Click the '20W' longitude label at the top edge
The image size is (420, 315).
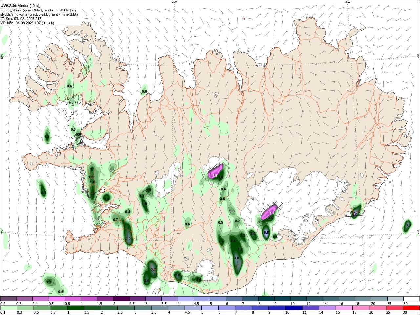coord(175,2)
